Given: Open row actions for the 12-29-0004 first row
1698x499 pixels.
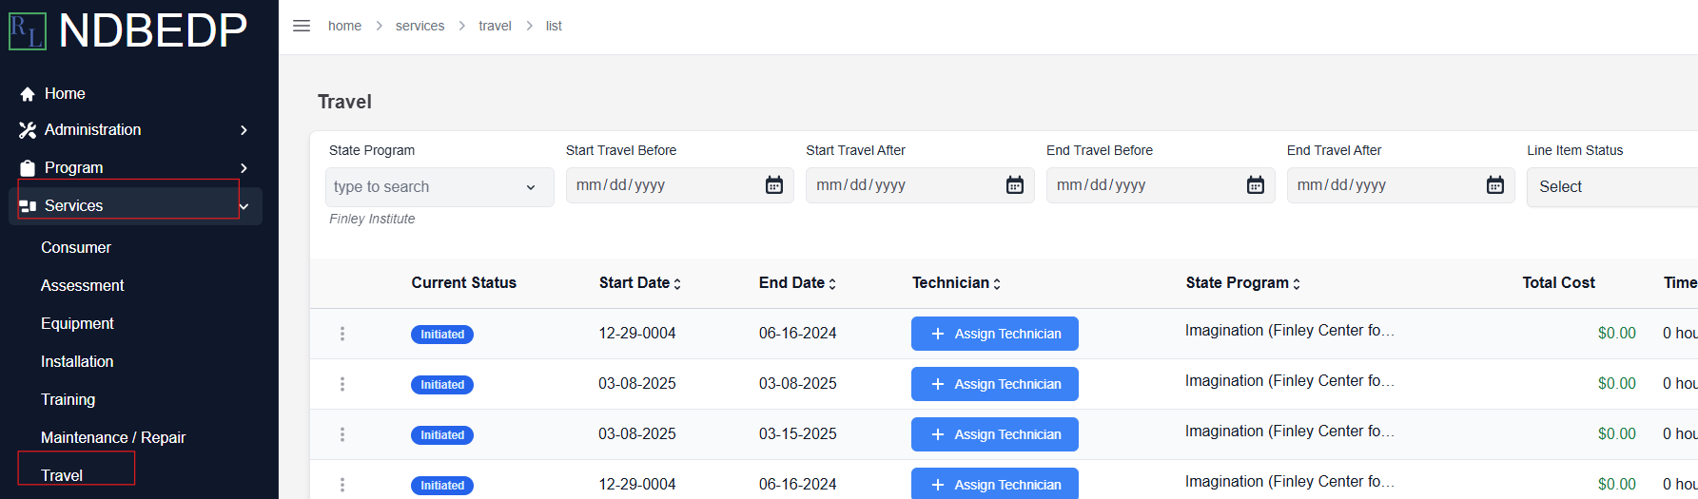Looking at the screenshot, I should [x=342, y=334].
